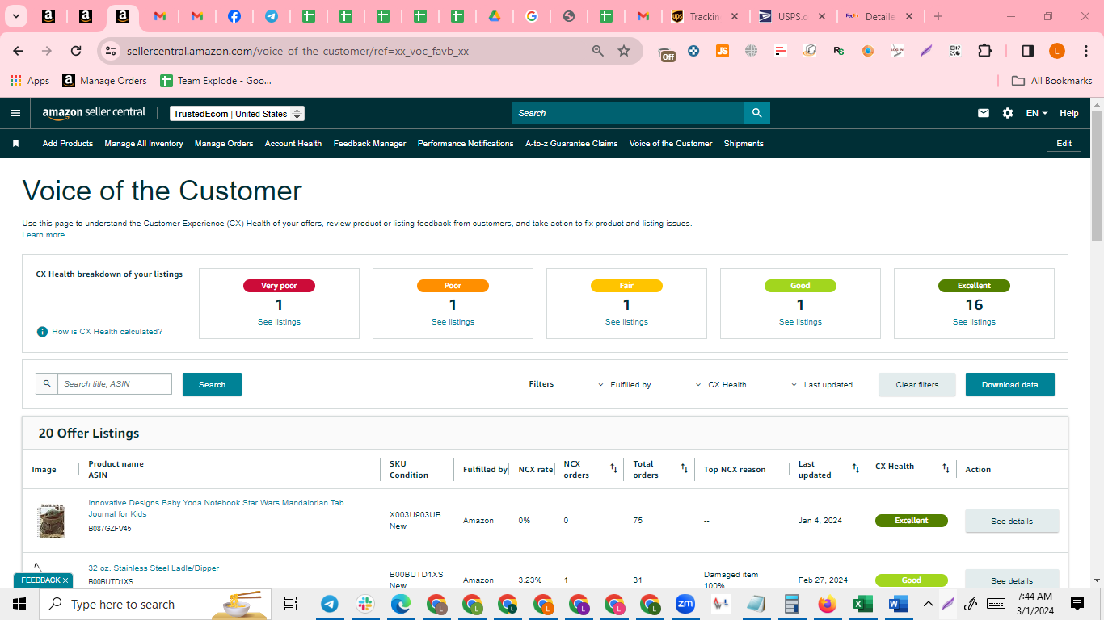Click the QR code extension icon
The image size is (1104, 620).
(955, 51)
